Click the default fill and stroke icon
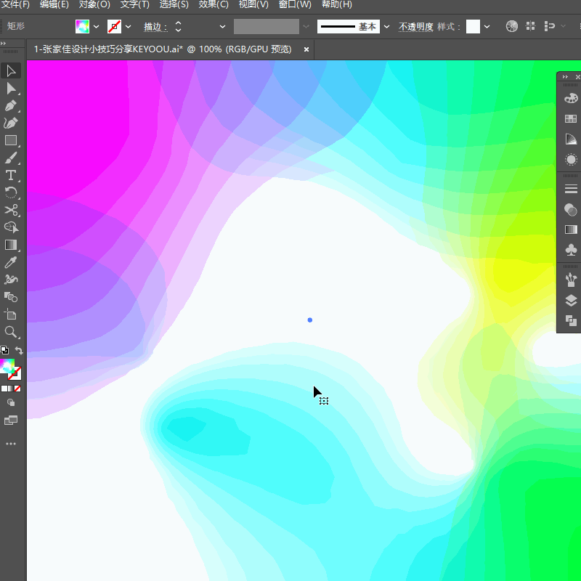The image size is (581, 581). click(x=4, y=350)
